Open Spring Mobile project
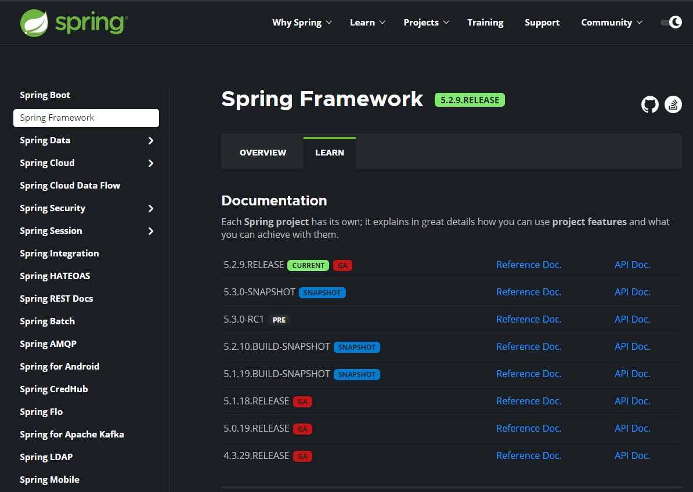Screen dimensions: 693x492 pos(49,480)
